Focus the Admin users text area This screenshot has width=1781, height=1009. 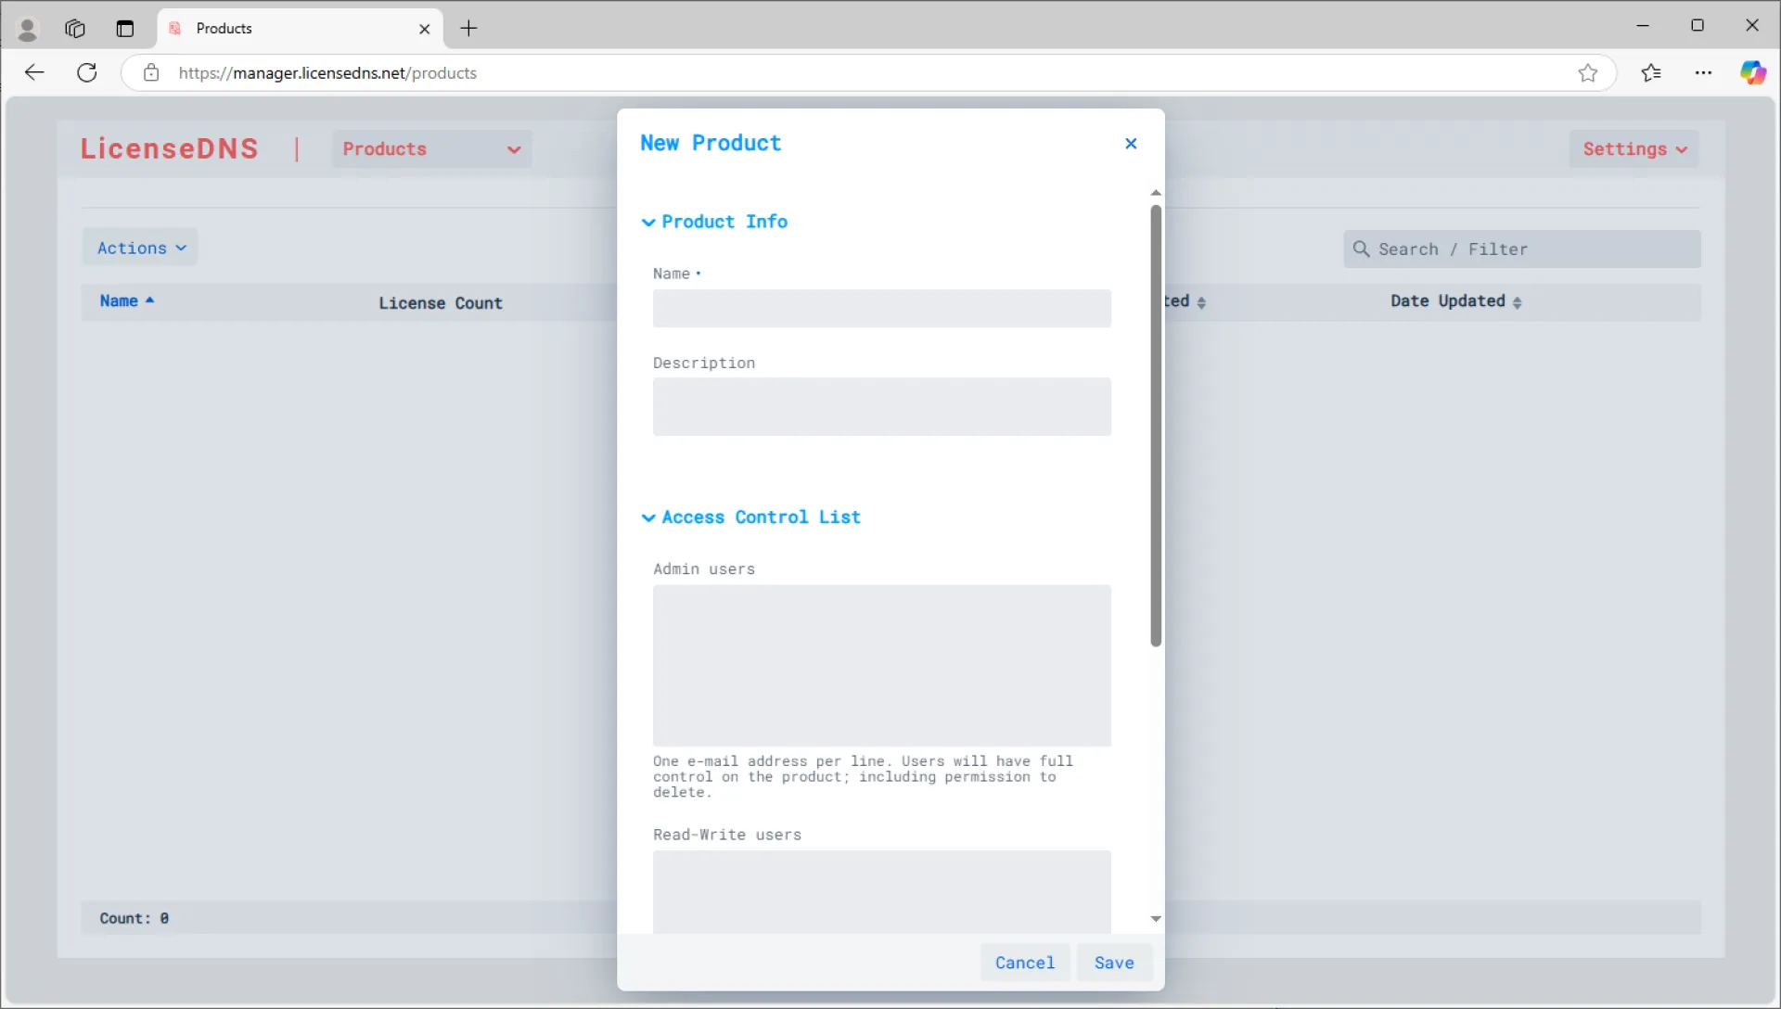881,665
